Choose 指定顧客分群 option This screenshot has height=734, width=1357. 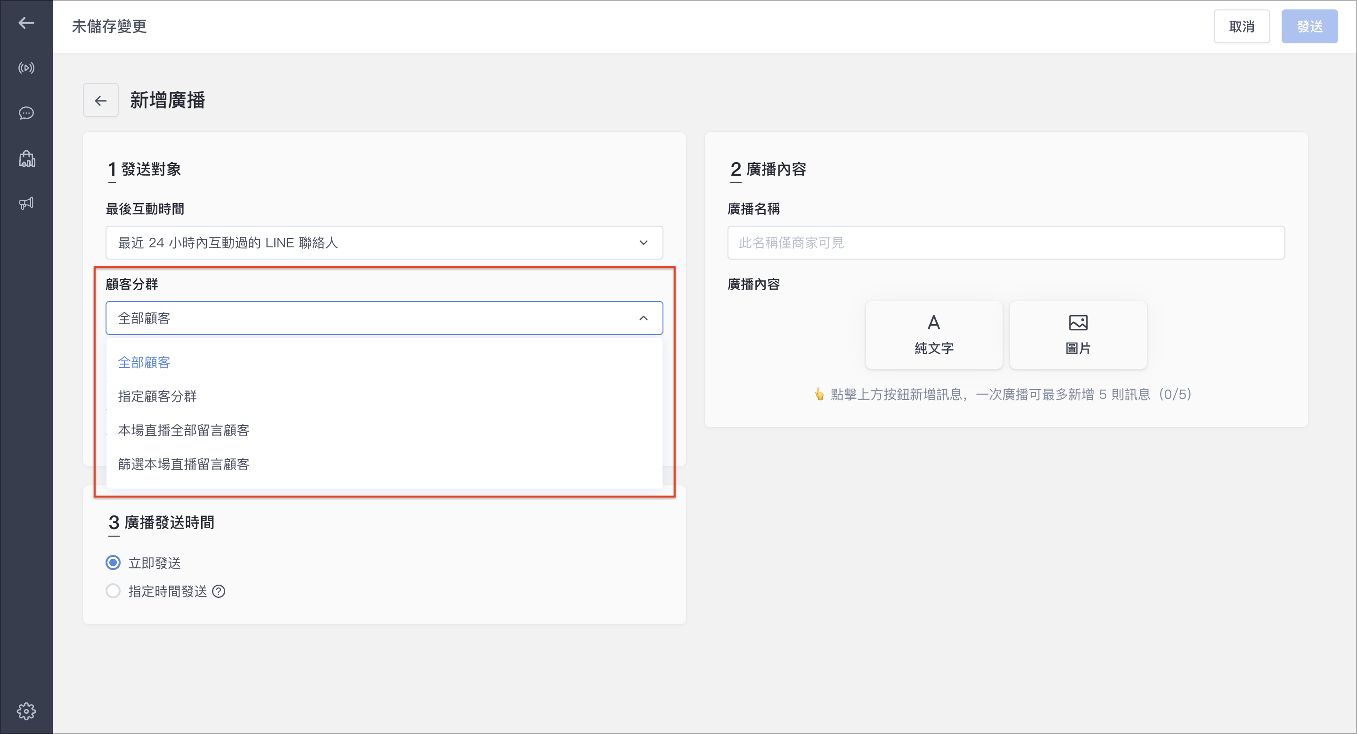(384, 396)
